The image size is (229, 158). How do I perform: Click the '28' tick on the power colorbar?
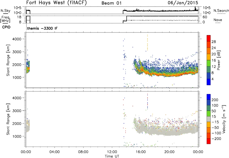[214, 42]
